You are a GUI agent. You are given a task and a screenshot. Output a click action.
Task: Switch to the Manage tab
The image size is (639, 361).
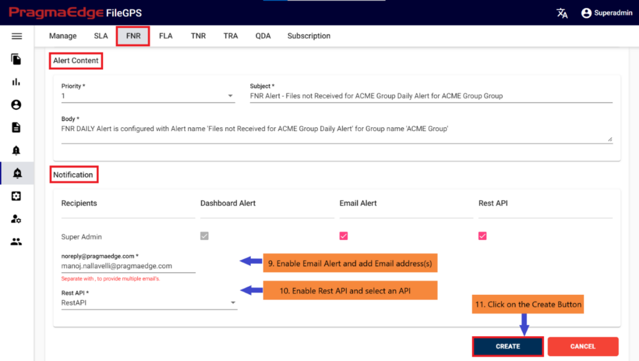[x=63, y=36]
